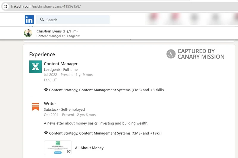Click the Experience section heading
This screenshot has height=158, width=238.
(42, 55)
